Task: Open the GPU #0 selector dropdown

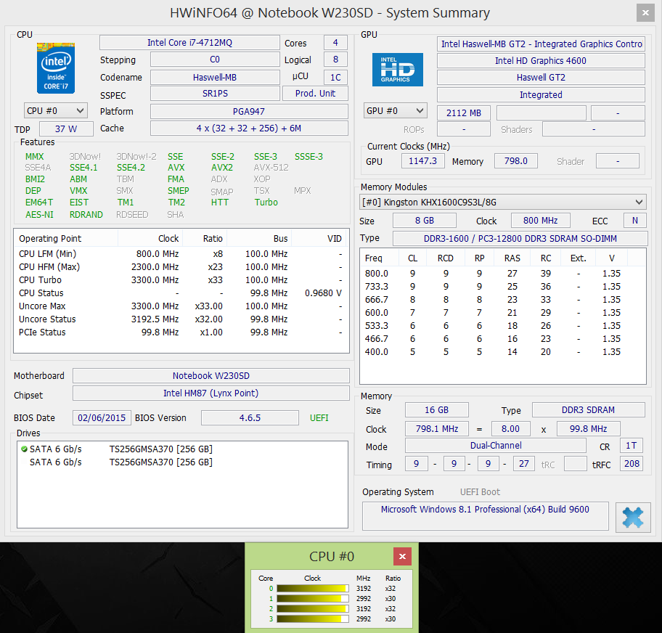Action: coord(395,110)
